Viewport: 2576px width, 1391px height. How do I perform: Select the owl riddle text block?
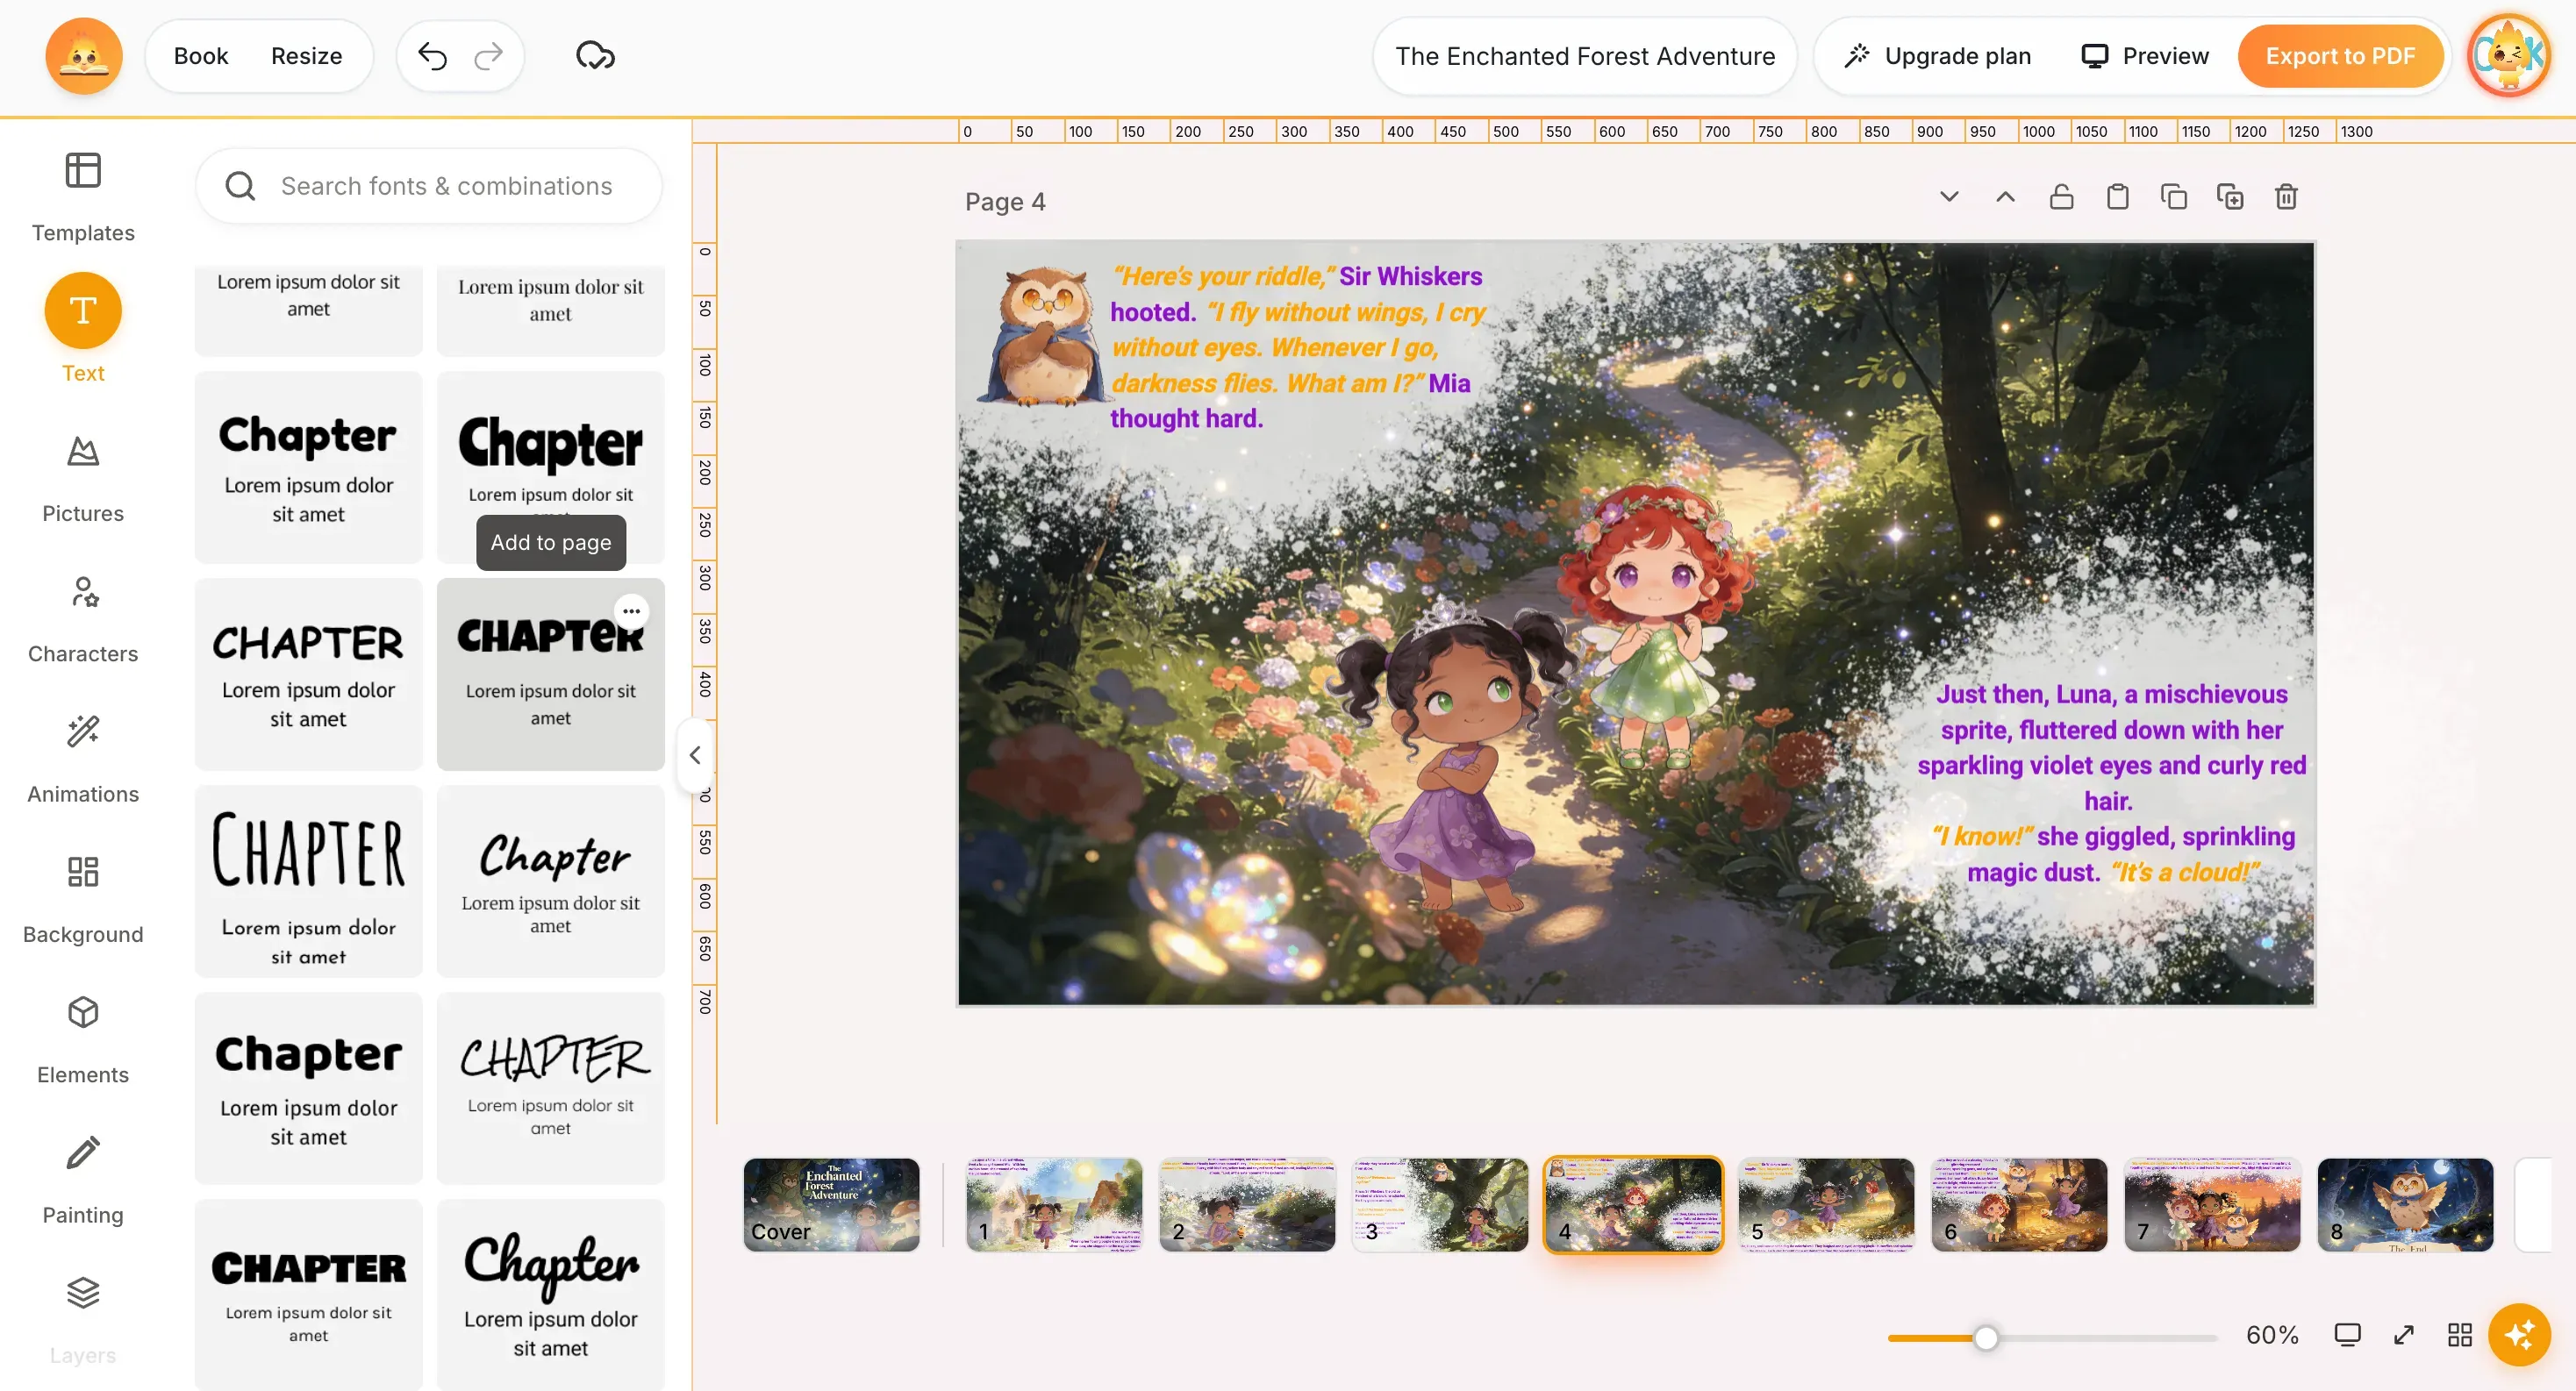tap(1298, 346)
